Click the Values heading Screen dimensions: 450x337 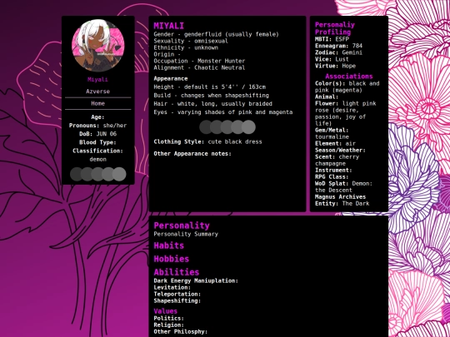point(166,311)
